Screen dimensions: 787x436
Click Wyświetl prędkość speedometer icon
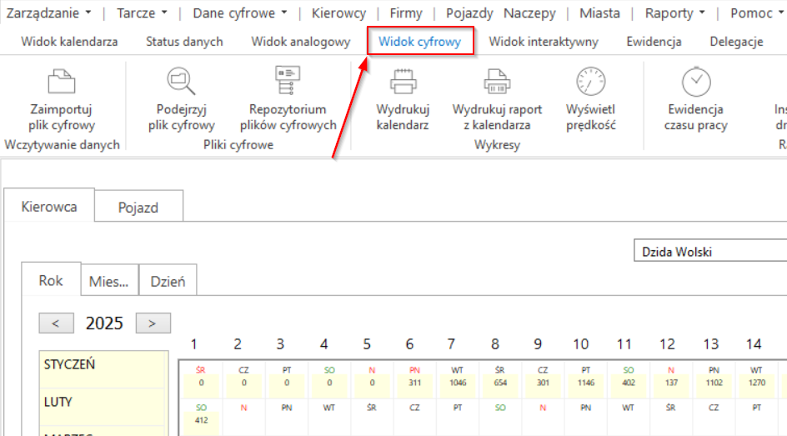point(591,81)
